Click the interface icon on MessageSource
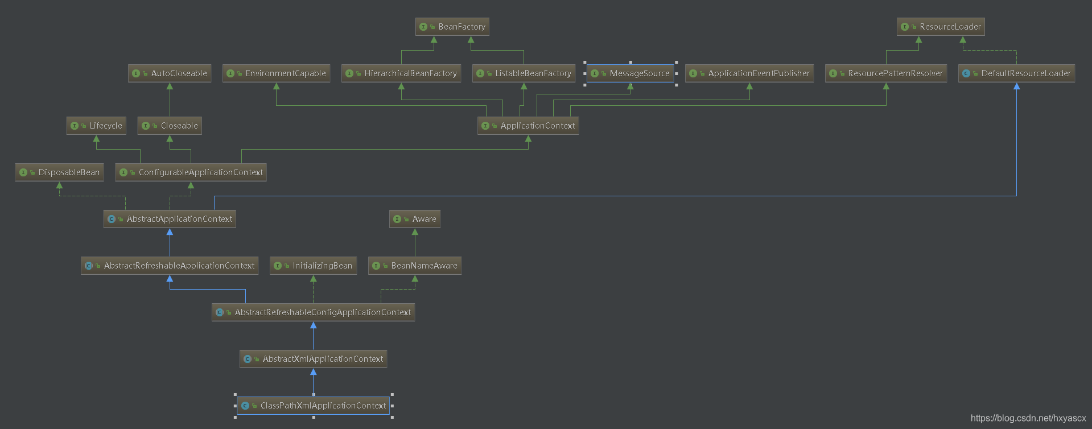Viewport: 1092px width, 429px height. 595,73
